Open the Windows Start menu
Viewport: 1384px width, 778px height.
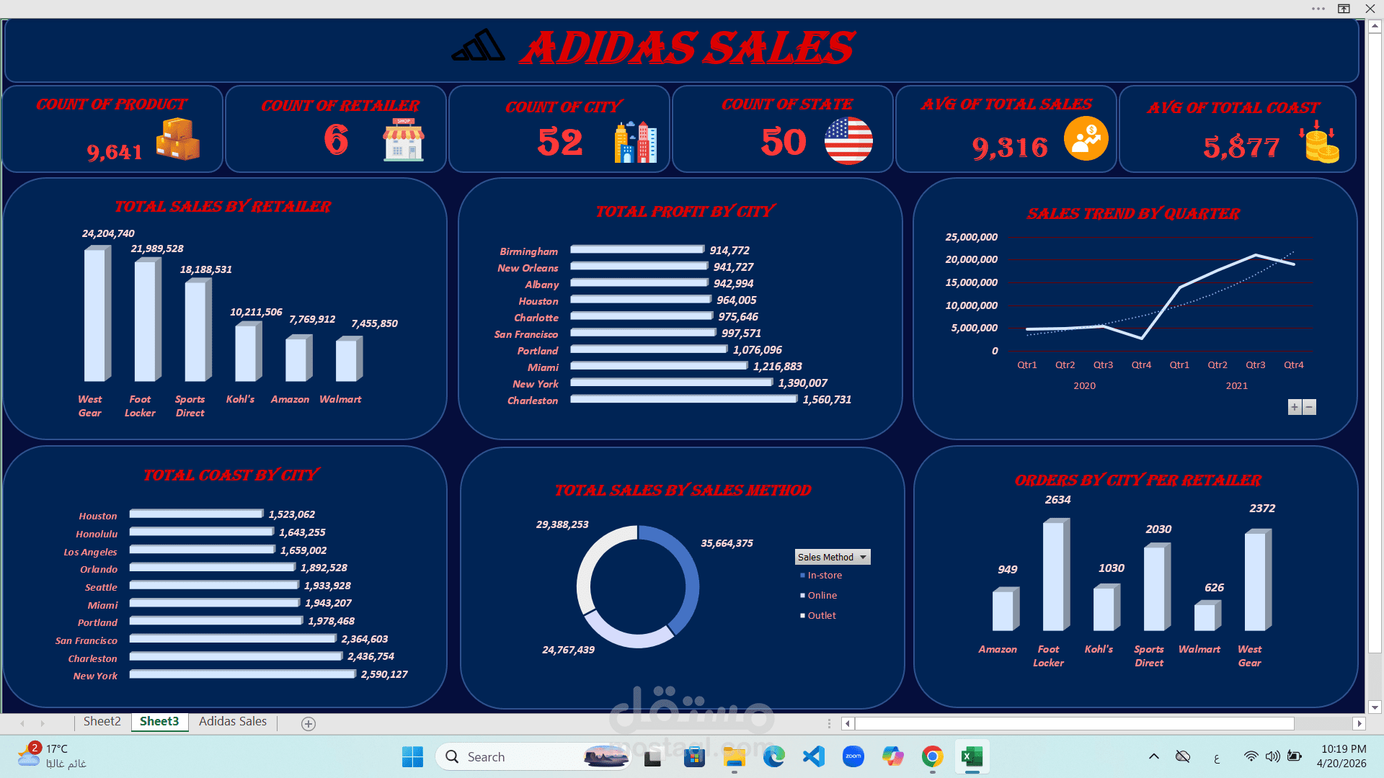click(412, 757)
